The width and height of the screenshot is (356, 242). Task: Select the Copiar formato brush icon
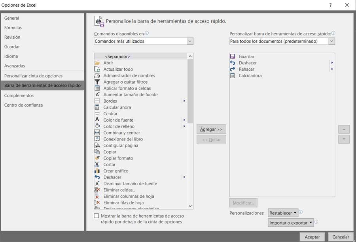97,158
